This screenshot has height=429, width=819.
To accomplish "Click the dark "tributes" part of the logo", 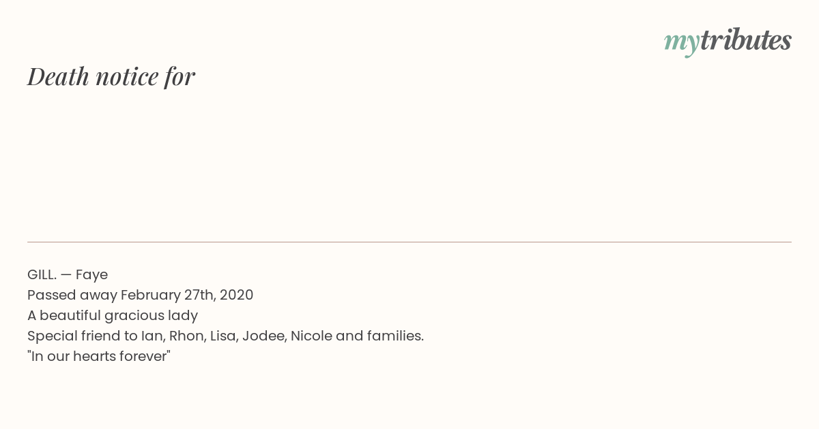I will coord(746,40).
